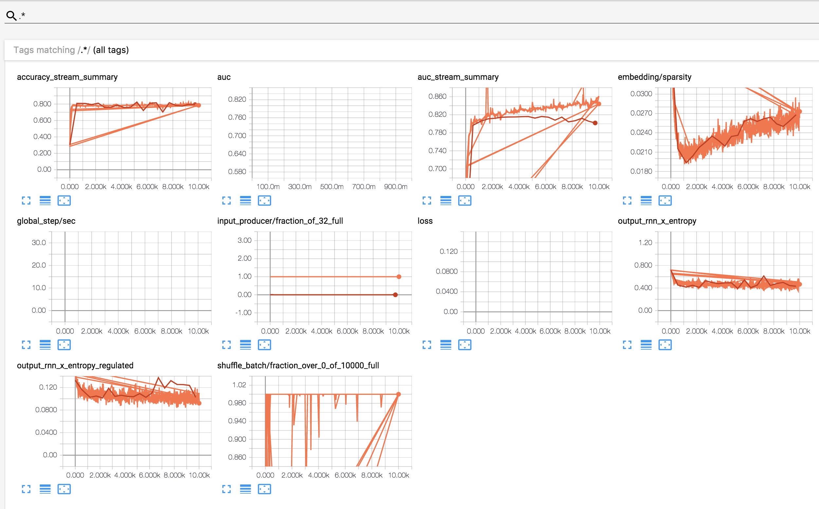Fit output_rnn_x_entropy_regulated chart to data
819x509 pixels.
[64, 489]
